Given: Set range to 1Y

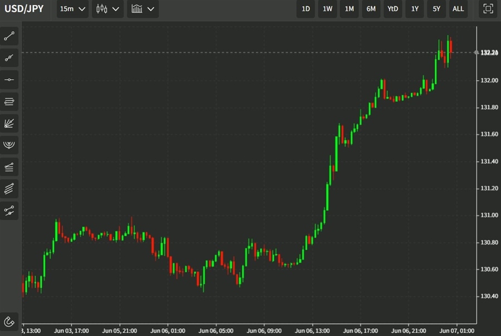Looking at the screenshot, I should click(x=415, y=8).
